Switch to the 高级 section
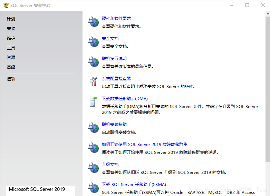Screen dimensions: 270x196 click(11, 67)
